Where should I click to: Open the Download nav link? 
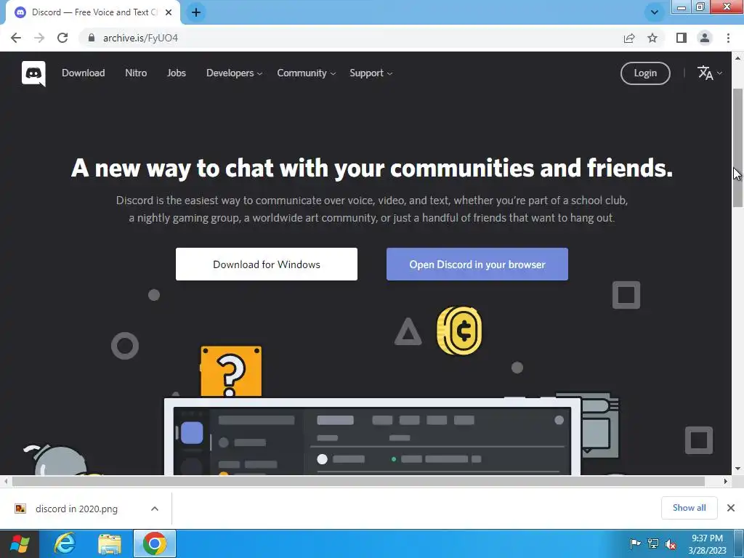83,73
